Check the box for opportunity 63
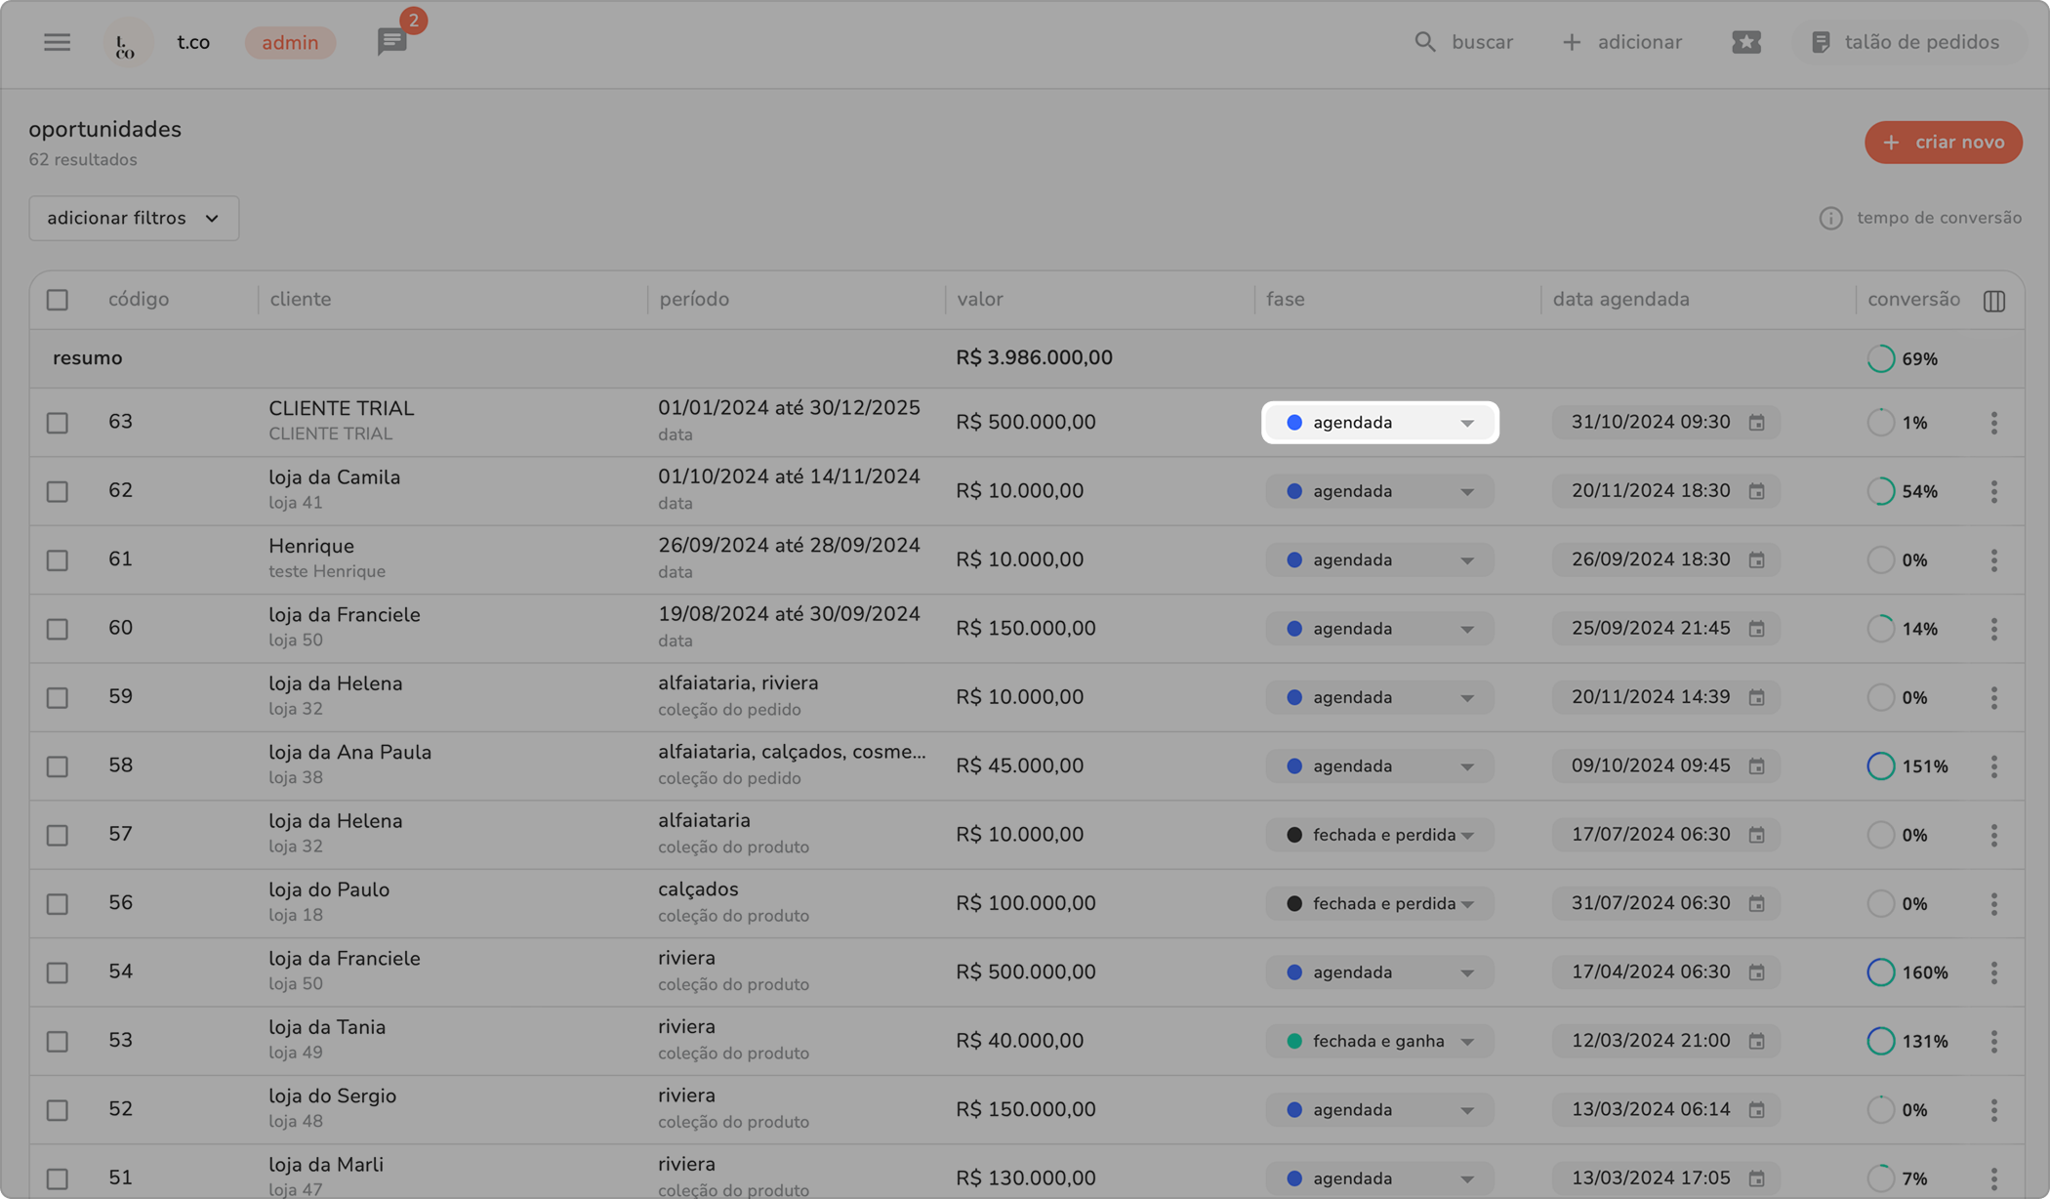The image size is (2050, 1199). [58, 423]
